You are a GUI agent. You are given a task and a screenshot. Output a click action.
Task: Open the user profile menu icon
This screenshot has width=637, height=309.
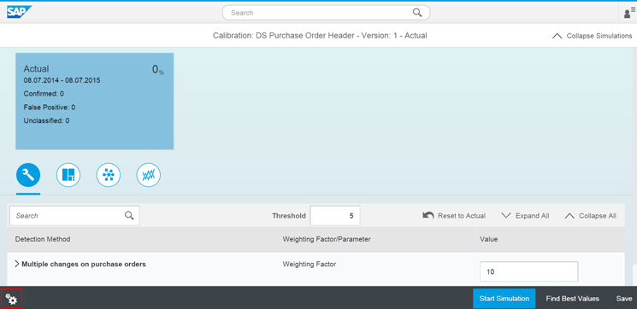(x=629, y=13)
